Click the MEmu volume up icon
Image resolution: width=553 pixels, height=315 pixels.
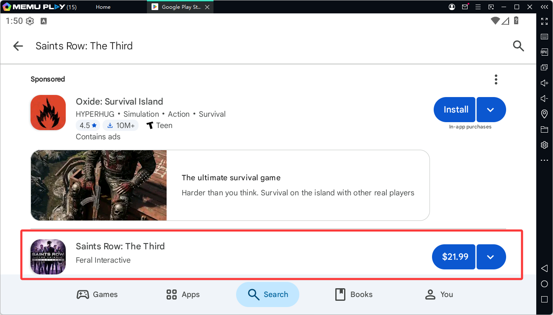click(x=545, y=83)
